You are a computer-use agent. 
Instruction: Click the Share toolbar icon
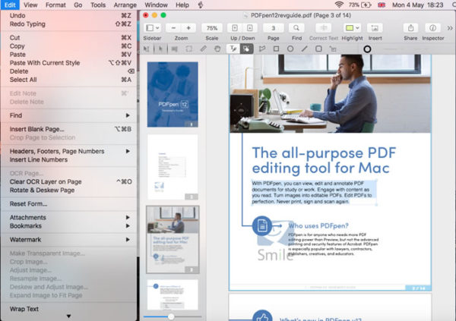[410, 28]
